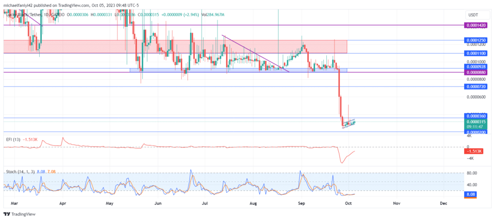
Task: Click the blue 8.08 Stoch axis label
Action: point(470,195)
